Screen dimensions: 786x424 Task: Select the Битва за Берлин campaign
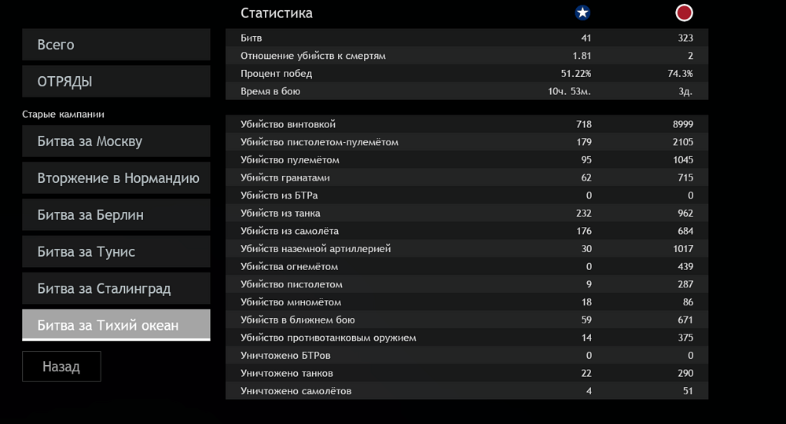(x=116, y=215)
